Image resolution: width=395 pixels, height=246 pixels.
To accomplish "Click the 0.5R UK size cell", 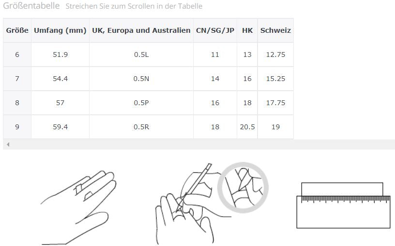I will [141, 127].
